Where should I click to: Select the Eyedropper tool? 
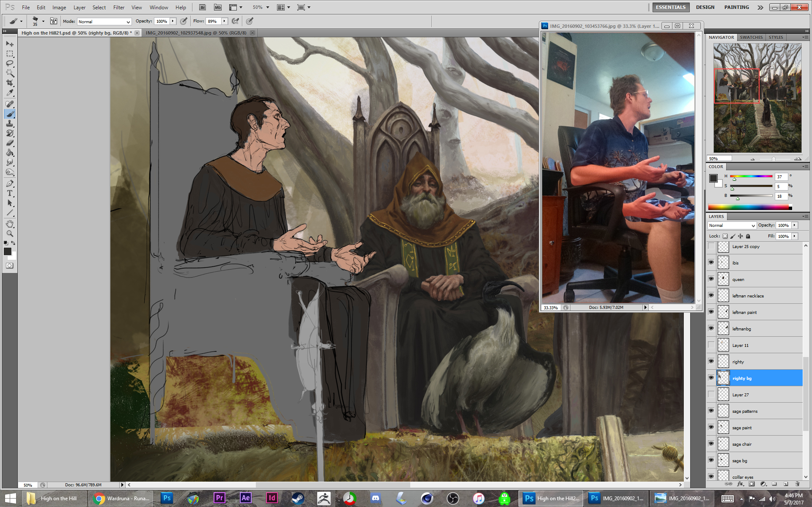(x=10, y=93)
